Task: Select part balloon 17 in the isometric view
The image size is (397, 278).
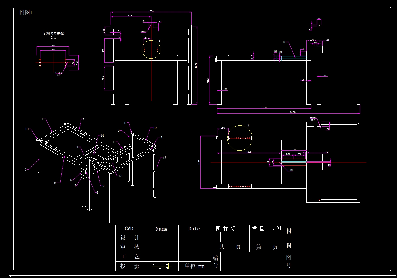Action: click(x=125, y=123)
